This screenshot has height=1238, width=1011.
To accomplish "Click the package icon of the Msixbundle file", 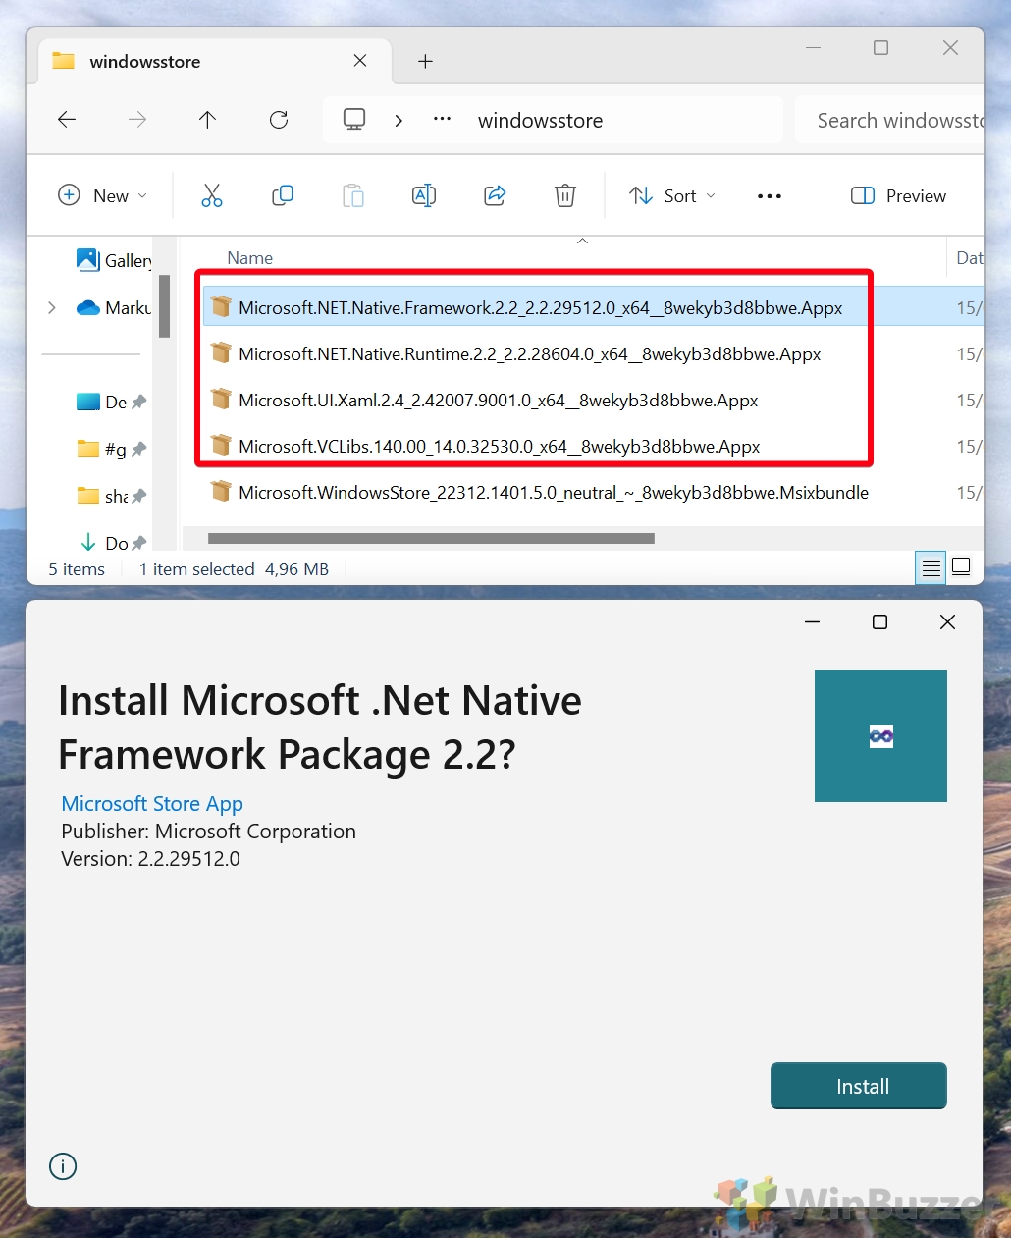I will [x=222, y=492].
